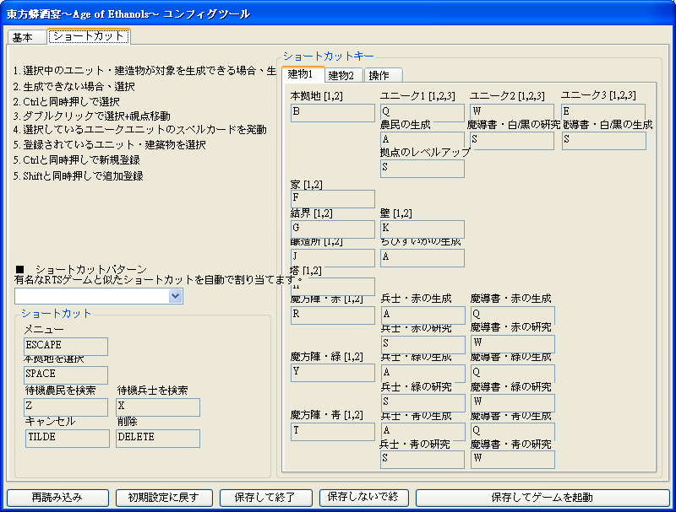Image resolution: width=676 pixels, height=512 pixels.
Task: Select the 待機兵士を検索 X field
Action: [158, 407]
